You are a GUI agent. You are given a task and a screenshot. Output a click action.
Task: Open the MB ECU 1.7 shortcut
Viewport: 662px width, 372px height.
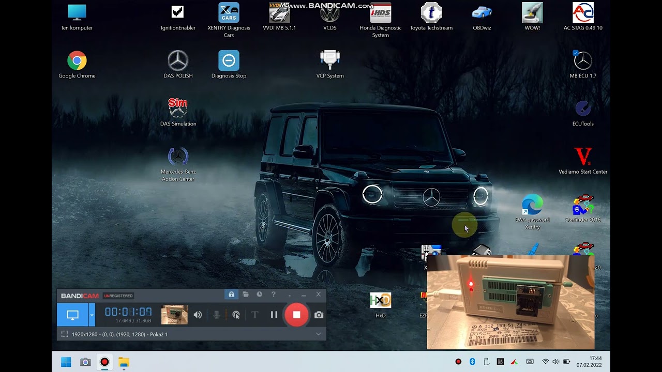[x=583, y=65]
